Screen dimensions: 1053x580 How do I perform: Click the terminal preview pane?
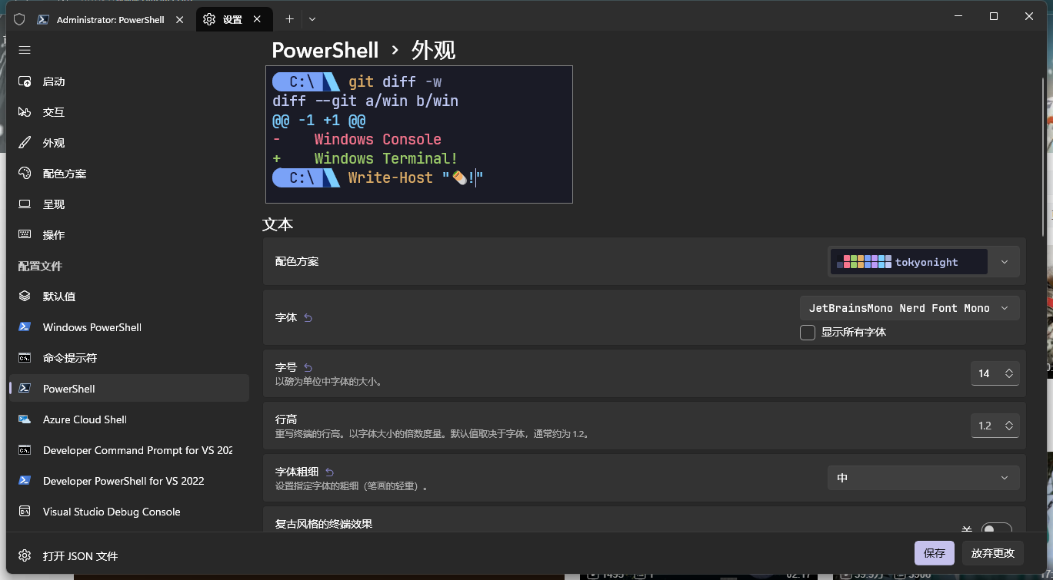pos(419,134)
